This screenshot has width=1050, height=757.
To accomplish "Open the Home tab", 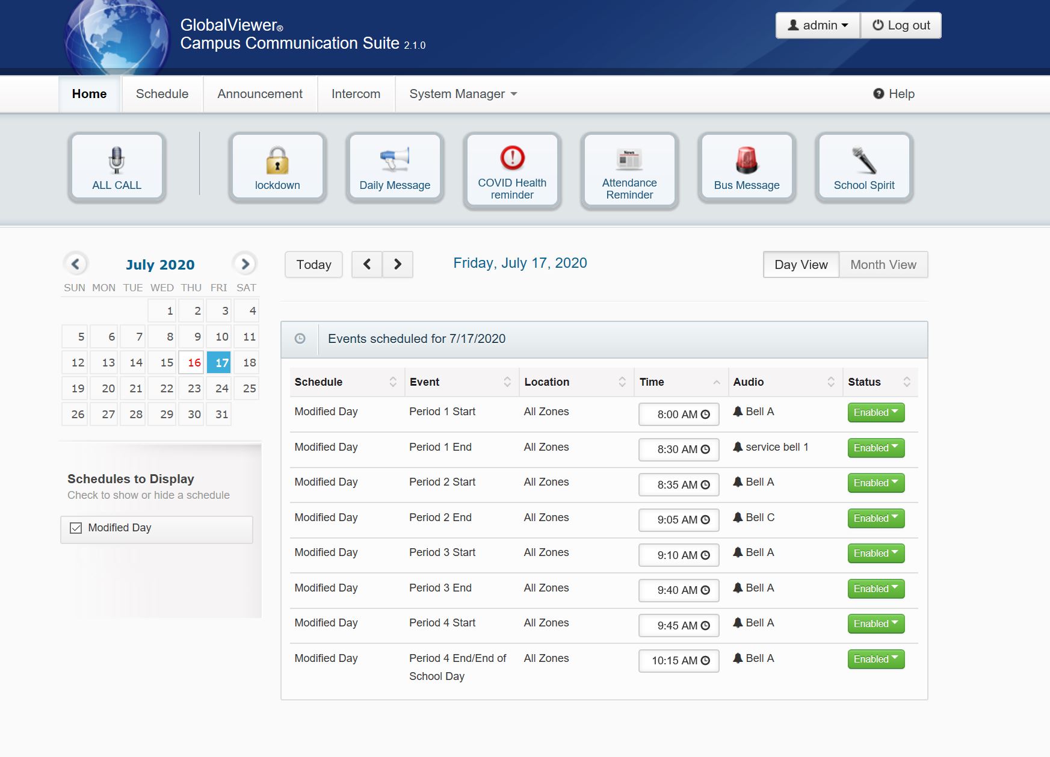I will coord(90,94).
